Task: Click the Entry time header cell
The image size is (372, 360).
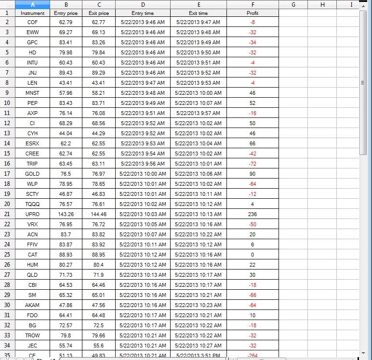Action: (x=143, y=13)
